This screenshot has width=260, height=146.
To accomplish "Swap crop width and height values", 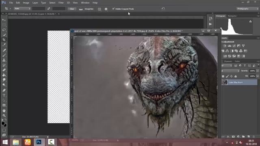I will tap(49, 9).
